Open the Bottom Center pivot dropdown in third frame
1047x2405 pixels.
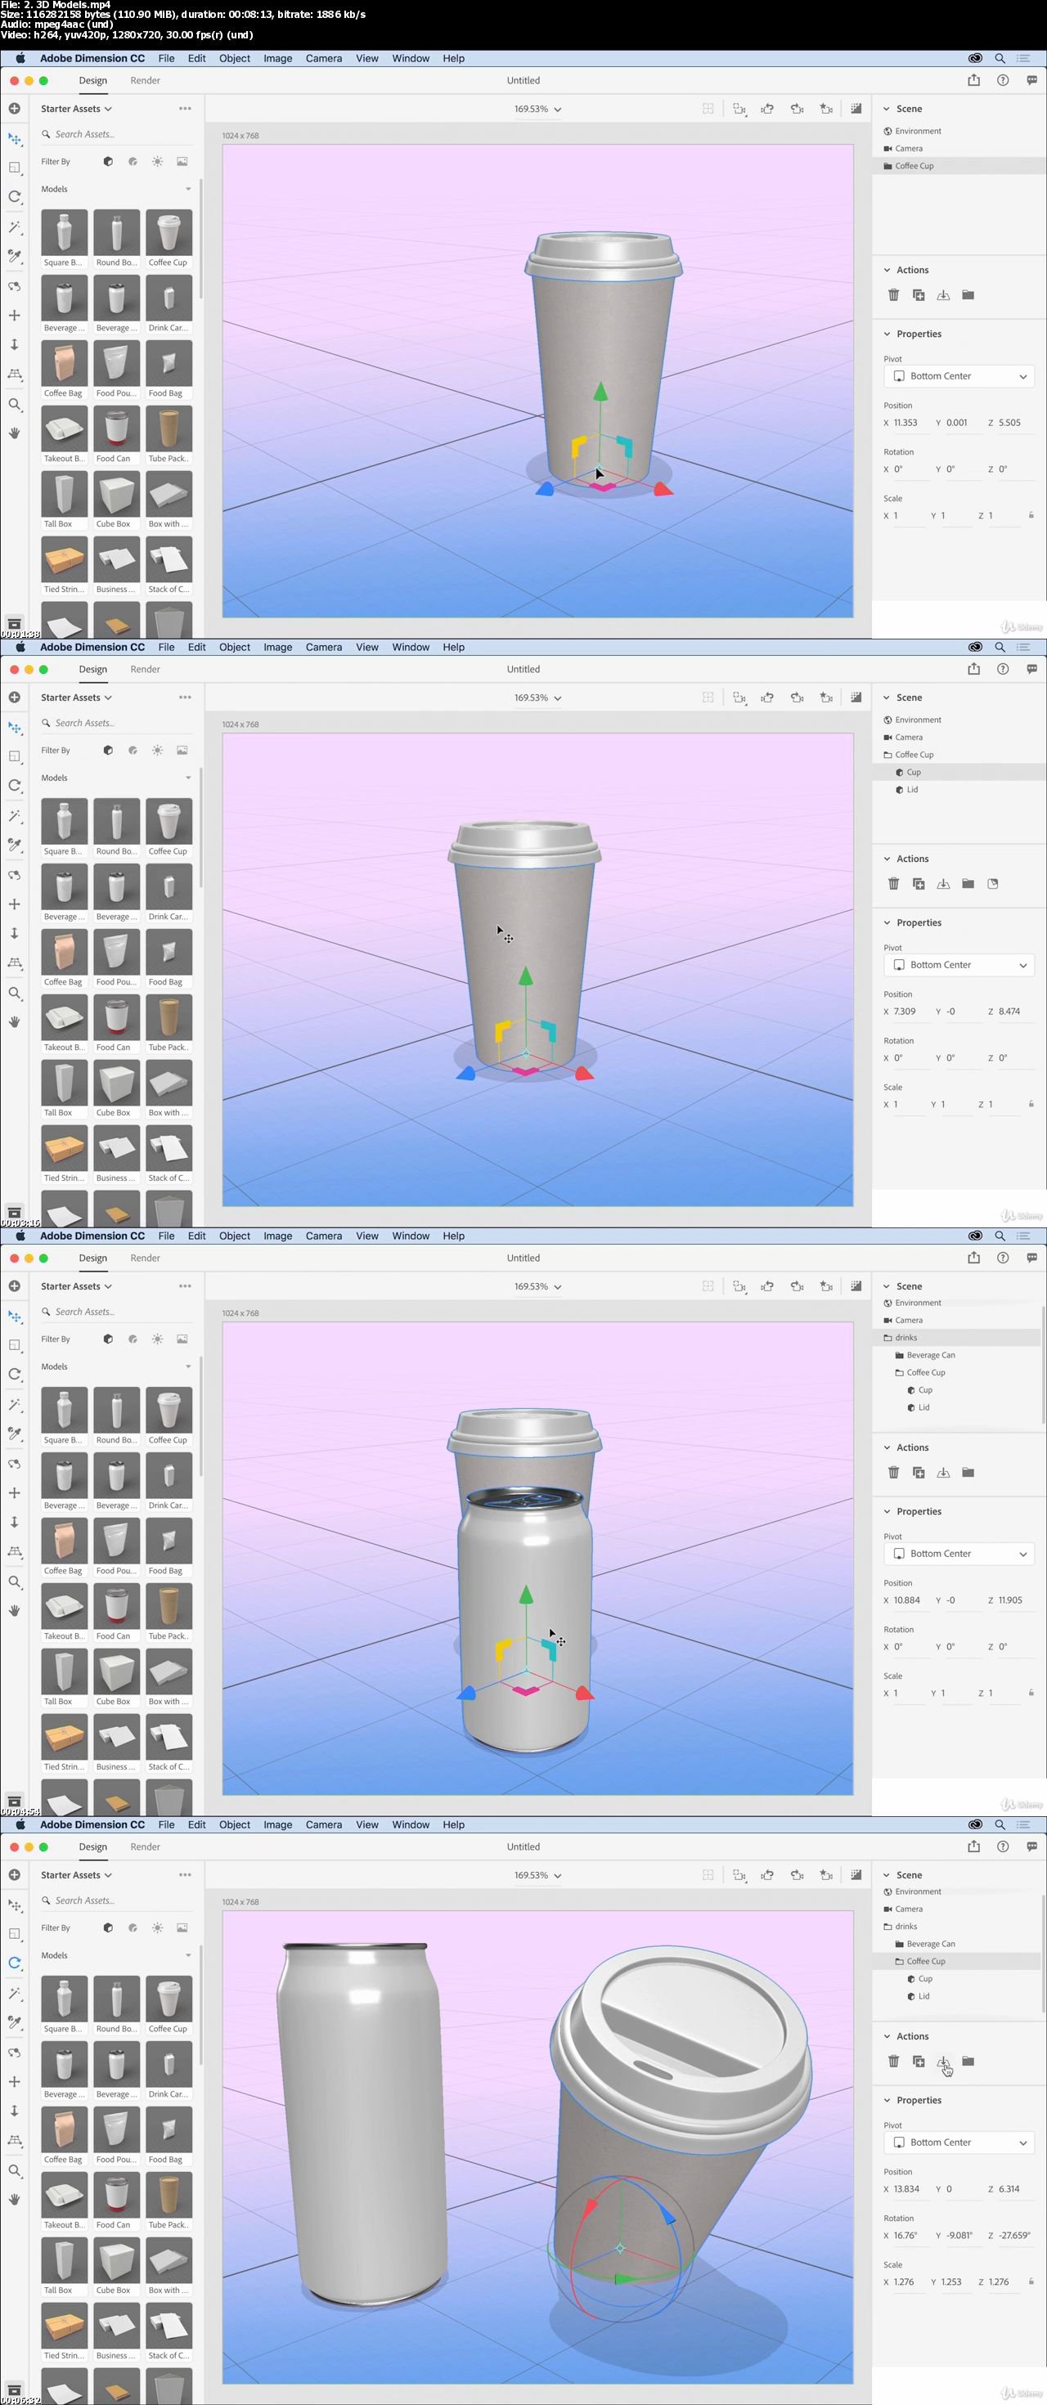point(959,1554)
